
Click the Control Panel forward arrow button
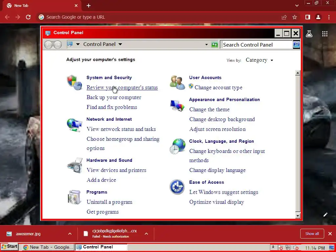coord(58,45)
